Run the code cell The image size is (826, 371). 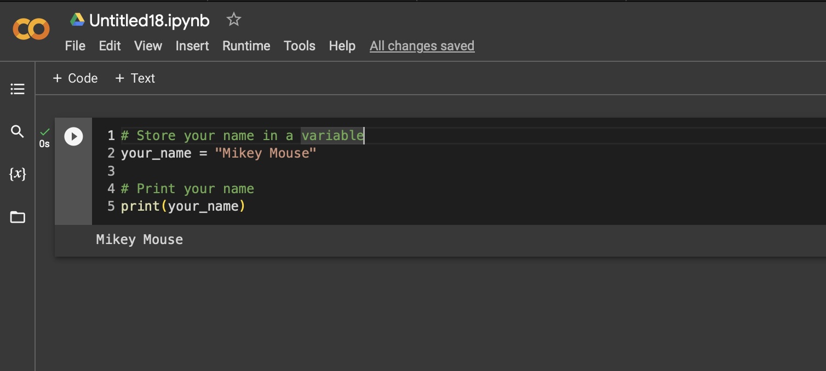point(73,136)
